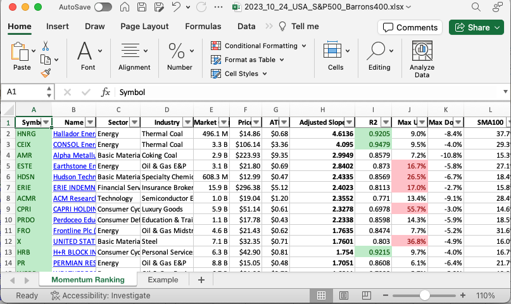The width and height of the screenshot is (511, 304).
Task: Click the Undo arrow icon
Action: coord(177,8)
